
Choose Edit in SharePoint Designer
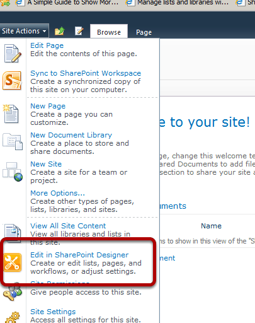pos(79,255)
